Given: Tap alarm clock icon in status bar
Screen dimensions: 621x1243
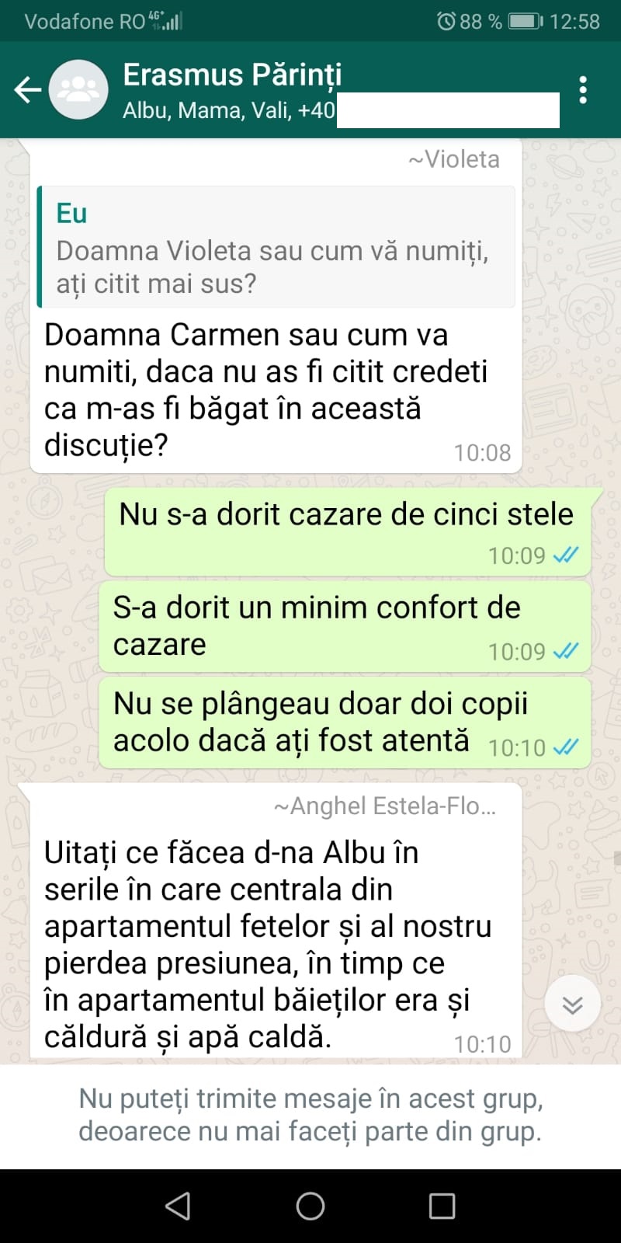Looking at the screenshot, I should pyautogui.click(x=446, y=21).
